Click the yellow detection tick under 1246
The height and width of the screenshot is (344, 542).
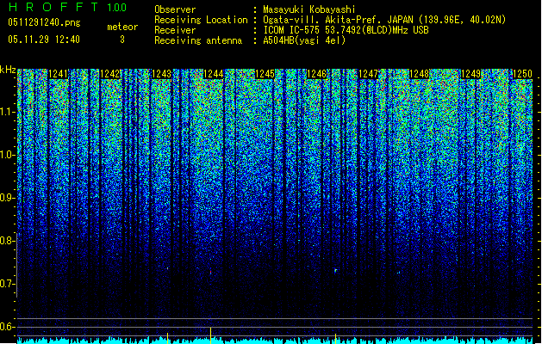tap(335, 337)
